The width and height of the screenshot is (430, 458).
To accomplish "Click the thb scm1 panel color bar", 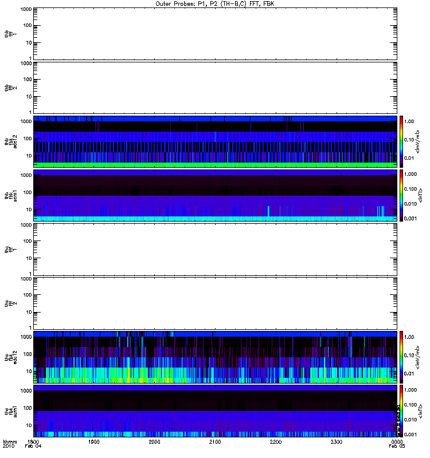I will point(401,195).
